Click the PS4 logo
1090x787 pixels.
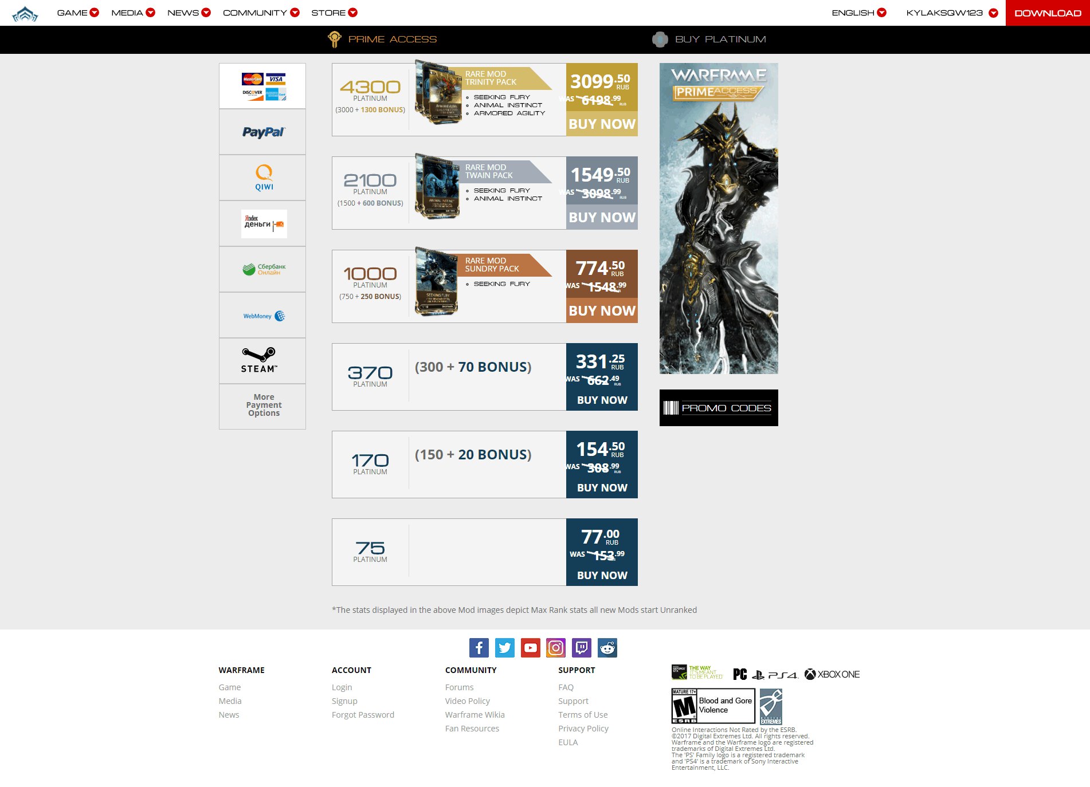[x=775, y=675]
